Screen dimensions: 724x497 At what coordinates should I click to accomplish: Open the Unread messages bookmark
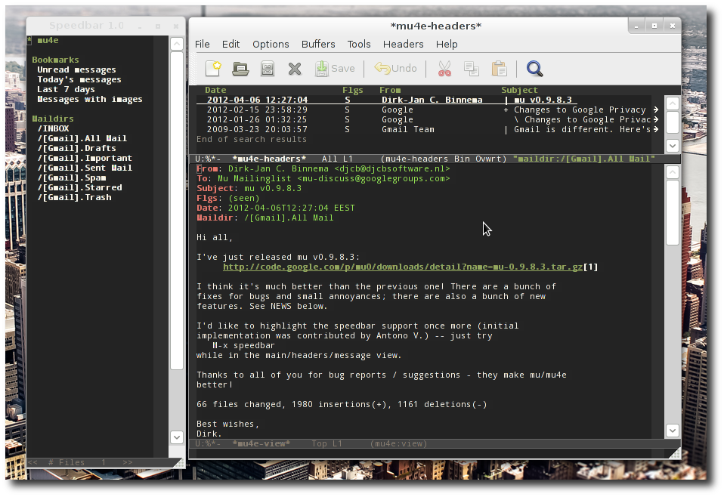(x=76, y=69)
